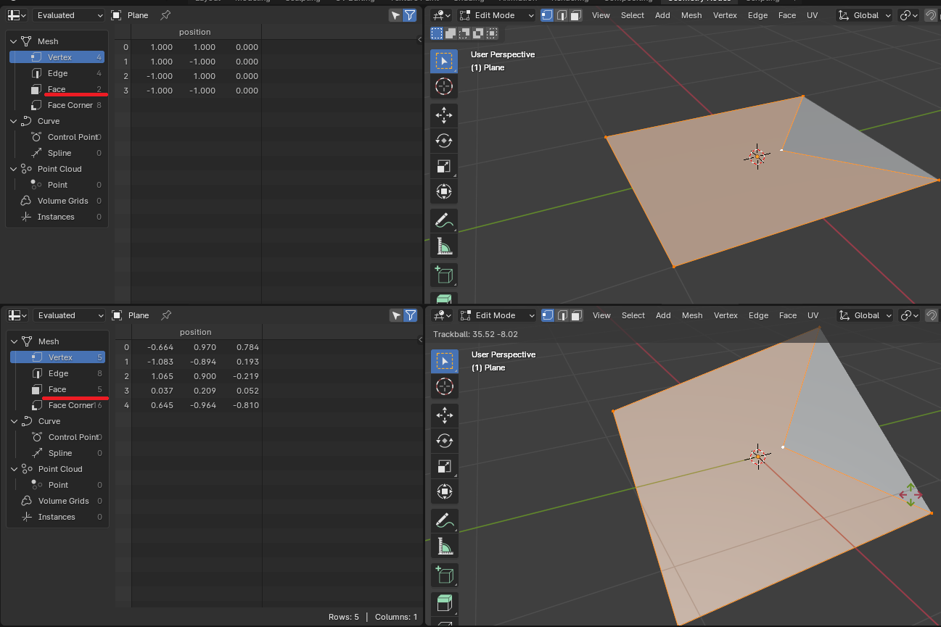Select Face Corner domain in the upper spreadsheet
This screenshot has height=627, width=941.
tap(57, 105)
